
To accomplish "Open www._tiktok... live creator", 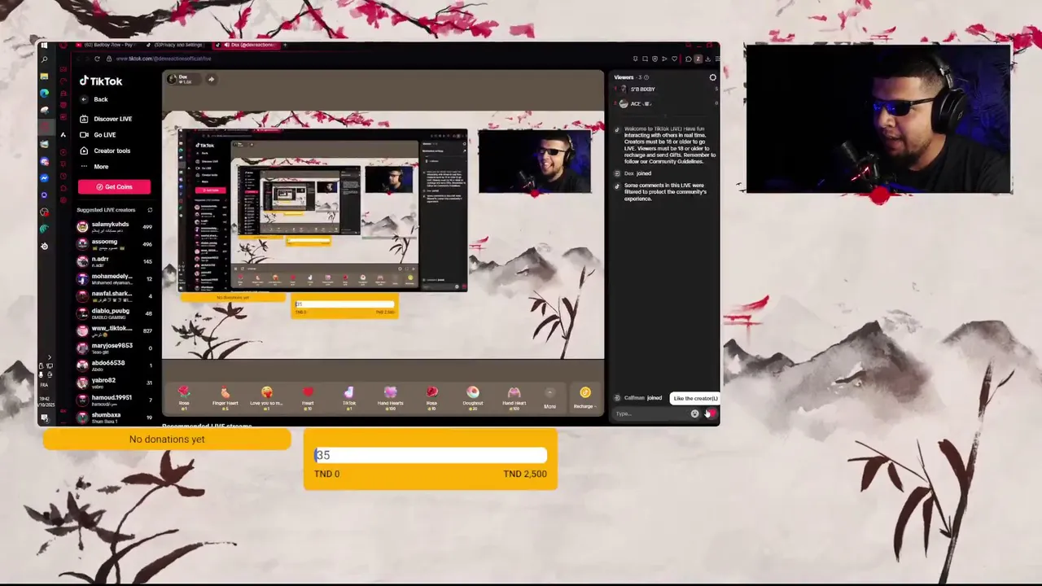I will click(115, 330).
